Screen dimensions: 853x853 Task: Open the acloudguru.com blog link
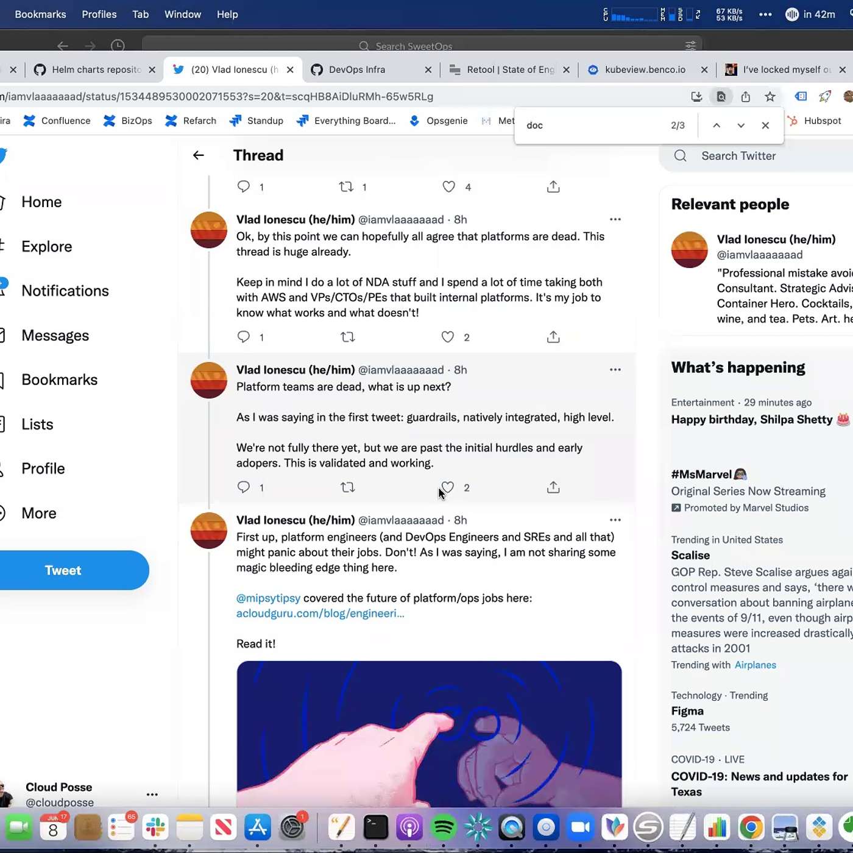pyautogui.click(x=320, y=614)
